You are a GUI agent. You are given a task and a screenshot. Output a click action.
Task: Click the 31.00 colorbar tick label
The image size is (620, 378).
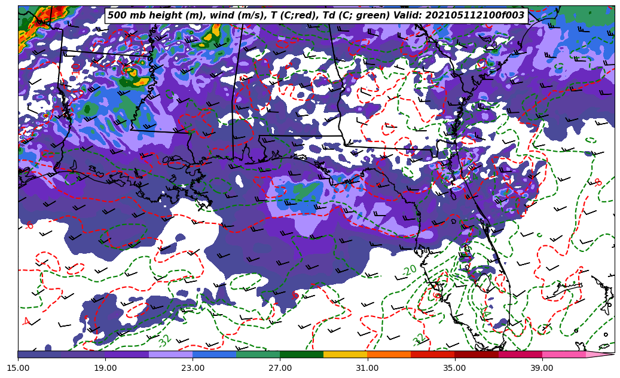(x=367, y=368)
